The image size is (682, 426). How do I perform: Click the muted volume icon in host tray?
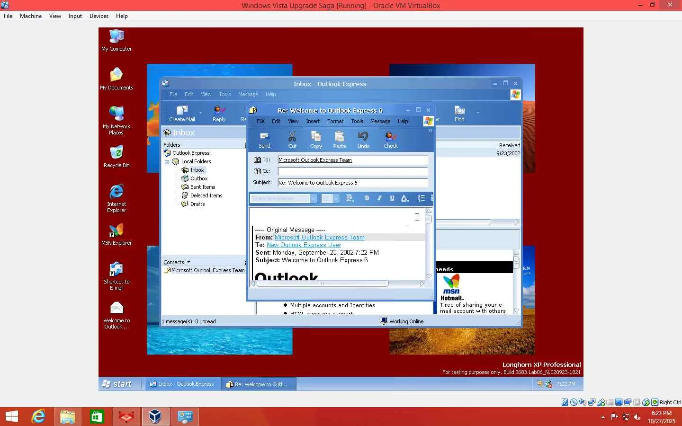(x=637, y=417)
